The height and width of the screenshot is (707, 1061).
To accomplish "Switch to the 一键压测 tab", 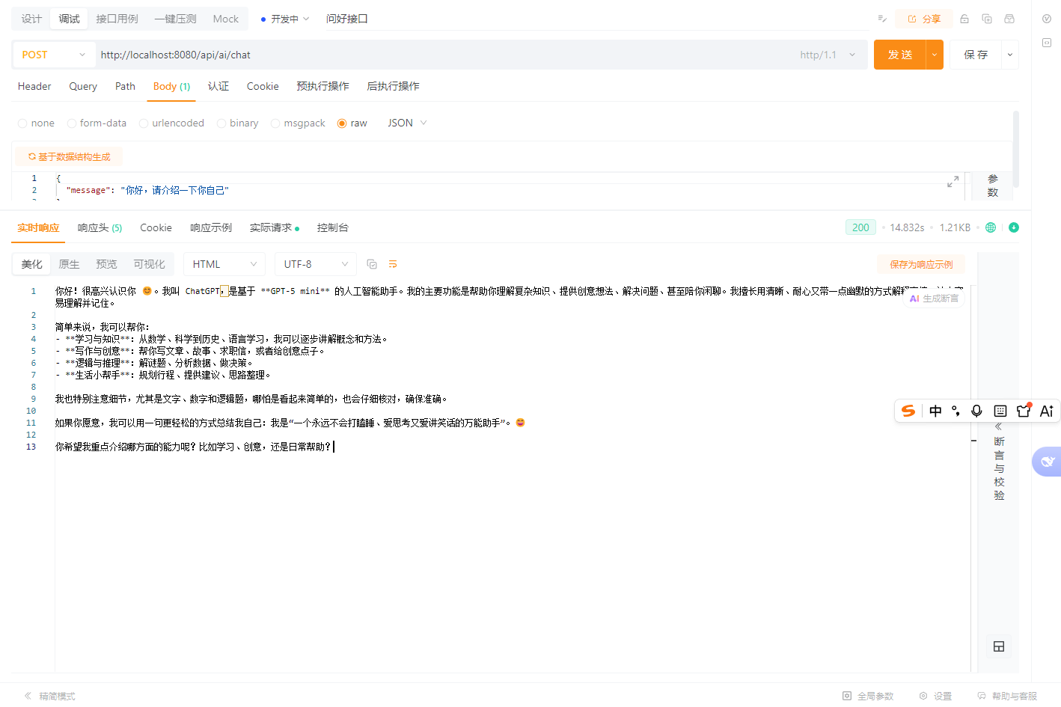I will click(x=175, y=19).
